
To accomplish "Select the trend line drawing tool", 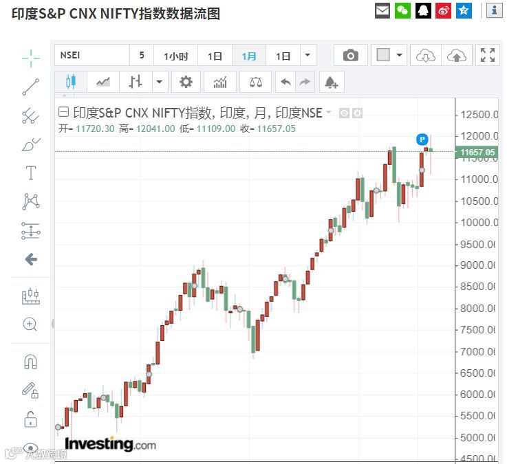I will click(31, 87).
